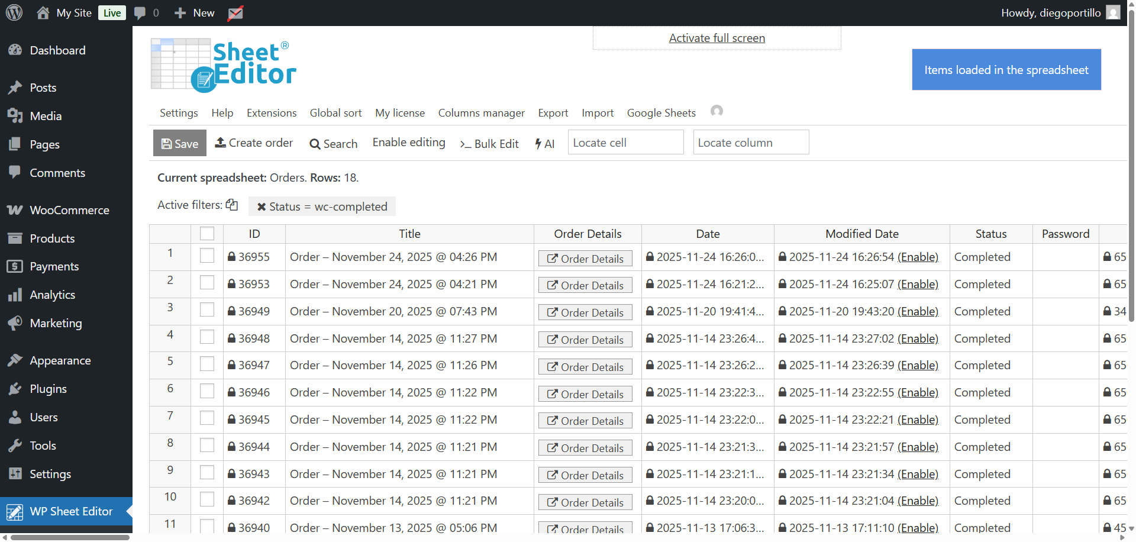This screenshot has width=1136, height=542.
Task: Expand the Extensions menu
Action: tap(272, 113)
